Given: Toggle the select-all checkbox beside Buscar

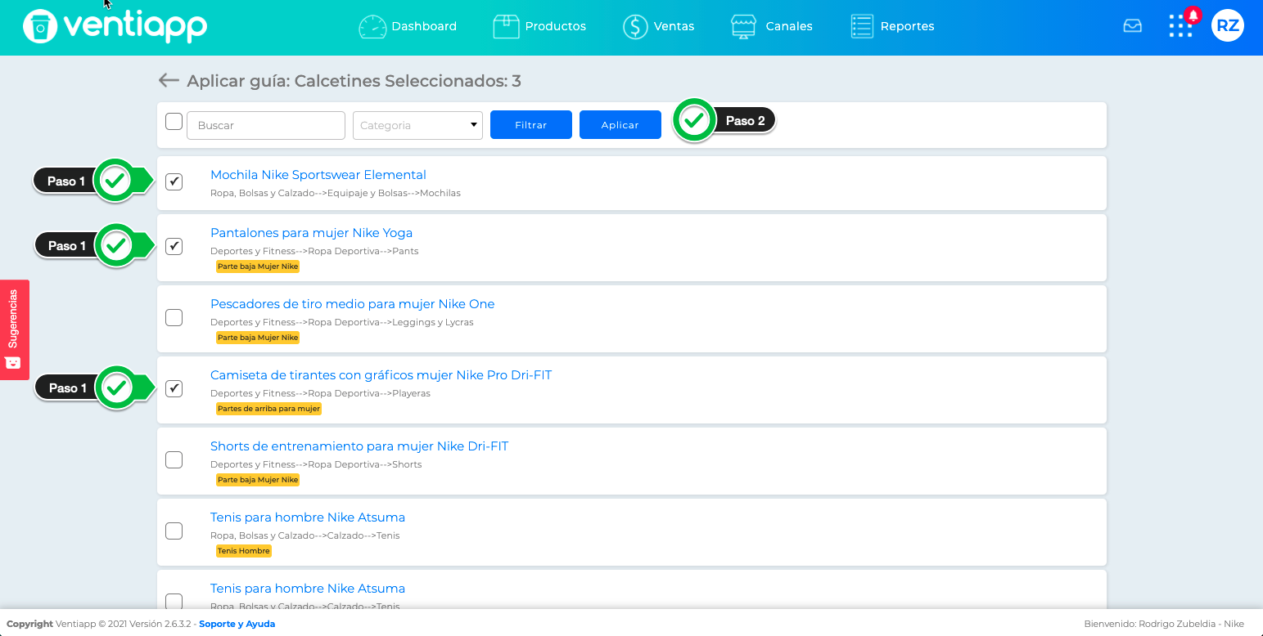Looking at the screenshot, I should 174,122.
